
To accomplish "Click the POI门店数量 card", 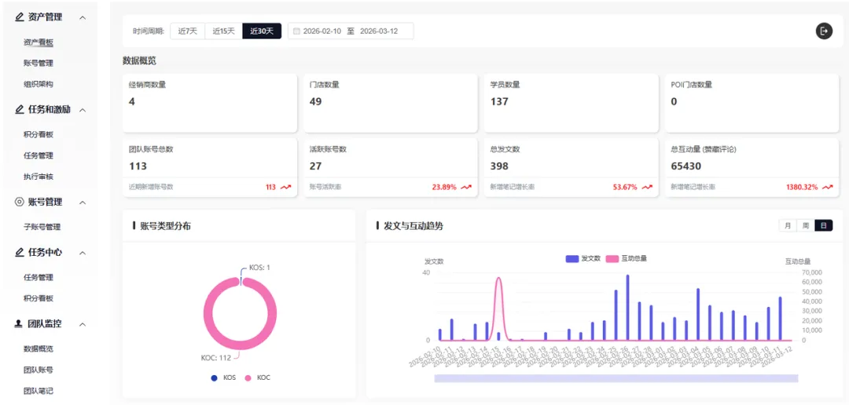I will [752, 103].
